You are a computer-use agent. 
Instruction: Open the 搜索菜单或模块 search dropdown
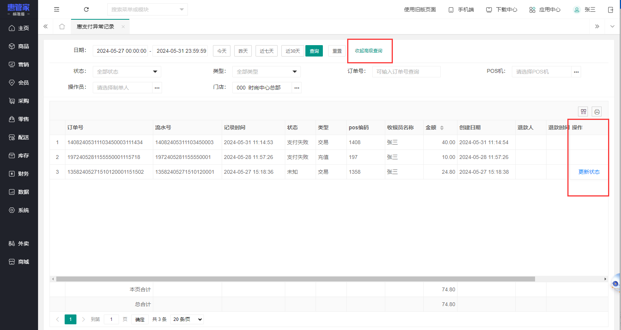click(148, 9)
